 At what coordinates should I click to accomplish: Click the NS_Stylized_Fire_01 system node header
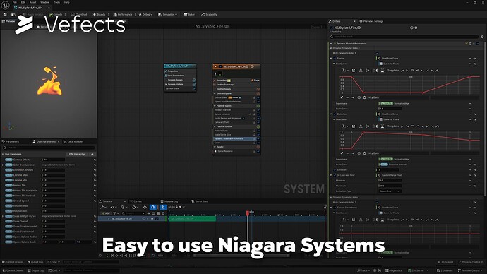pyautogui.click(x=180, y=66)
